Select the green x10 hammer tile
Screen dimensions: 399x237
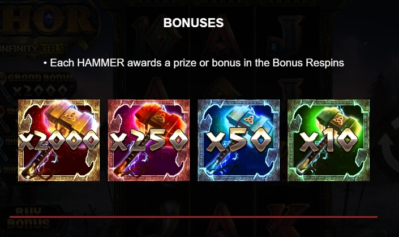[328, 140]
